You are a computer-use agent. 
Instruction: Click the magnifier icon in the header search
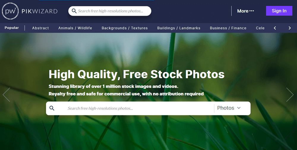point(74,11)
